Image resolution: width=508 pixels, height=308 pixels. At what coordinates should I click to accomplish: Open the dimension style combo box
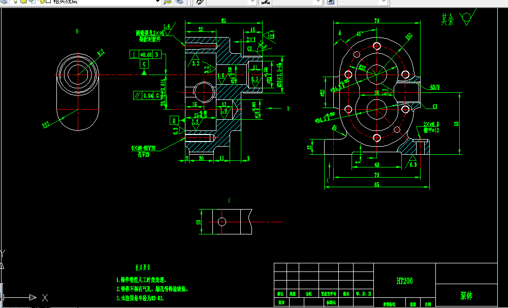[x=297, y=2]
